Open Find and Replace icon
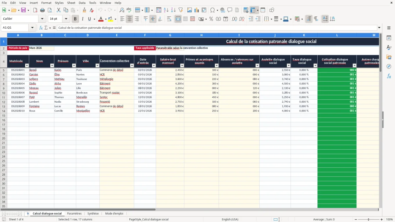395x222 pixels. tap(122, 10)
